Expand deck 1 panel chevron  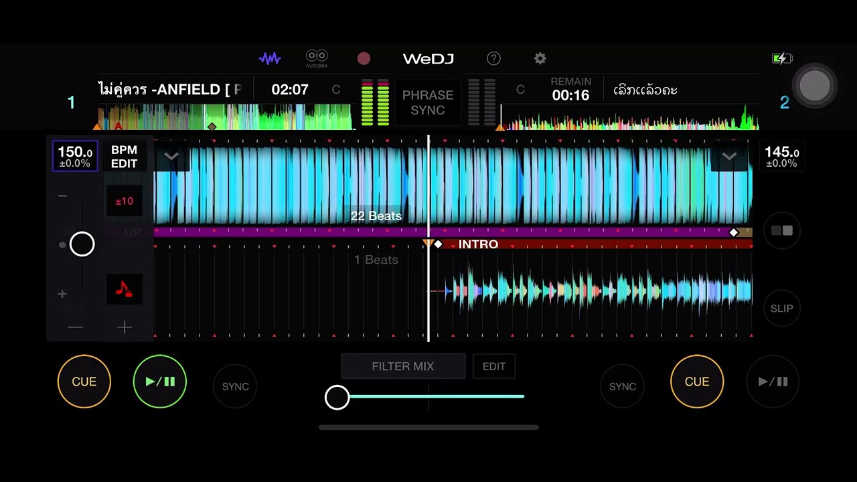point(171,157)
